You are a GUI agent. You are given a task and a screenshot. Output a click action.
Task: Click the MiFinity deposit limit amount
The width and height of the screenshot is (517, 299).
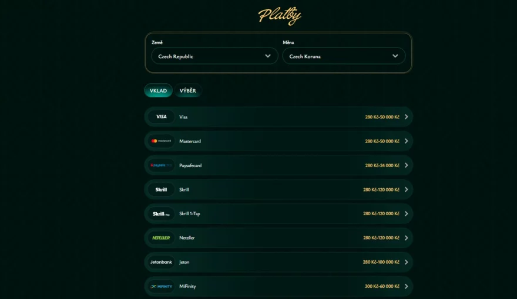coord(382,286)
